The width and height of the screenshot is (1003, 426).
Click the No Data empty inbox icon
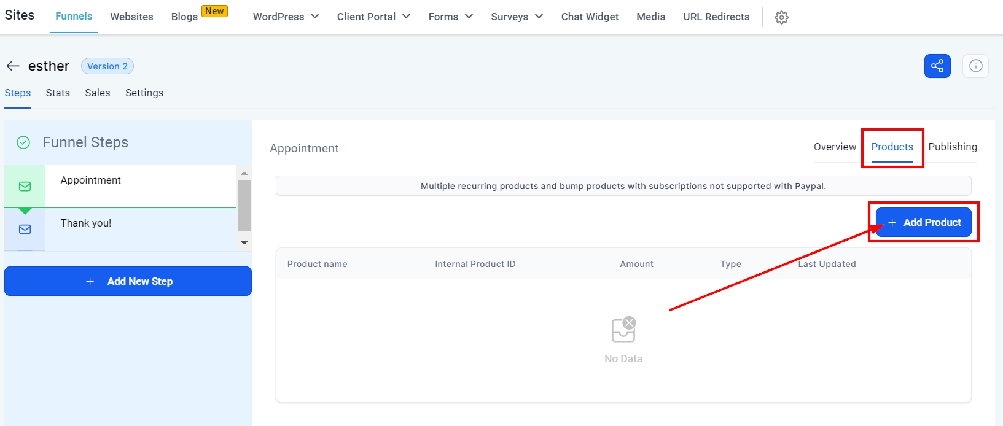tap(623, 330)
